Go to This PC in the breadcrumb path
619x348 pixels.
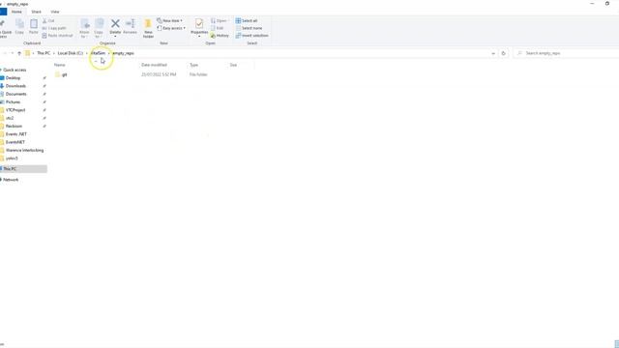pos(44,53)
